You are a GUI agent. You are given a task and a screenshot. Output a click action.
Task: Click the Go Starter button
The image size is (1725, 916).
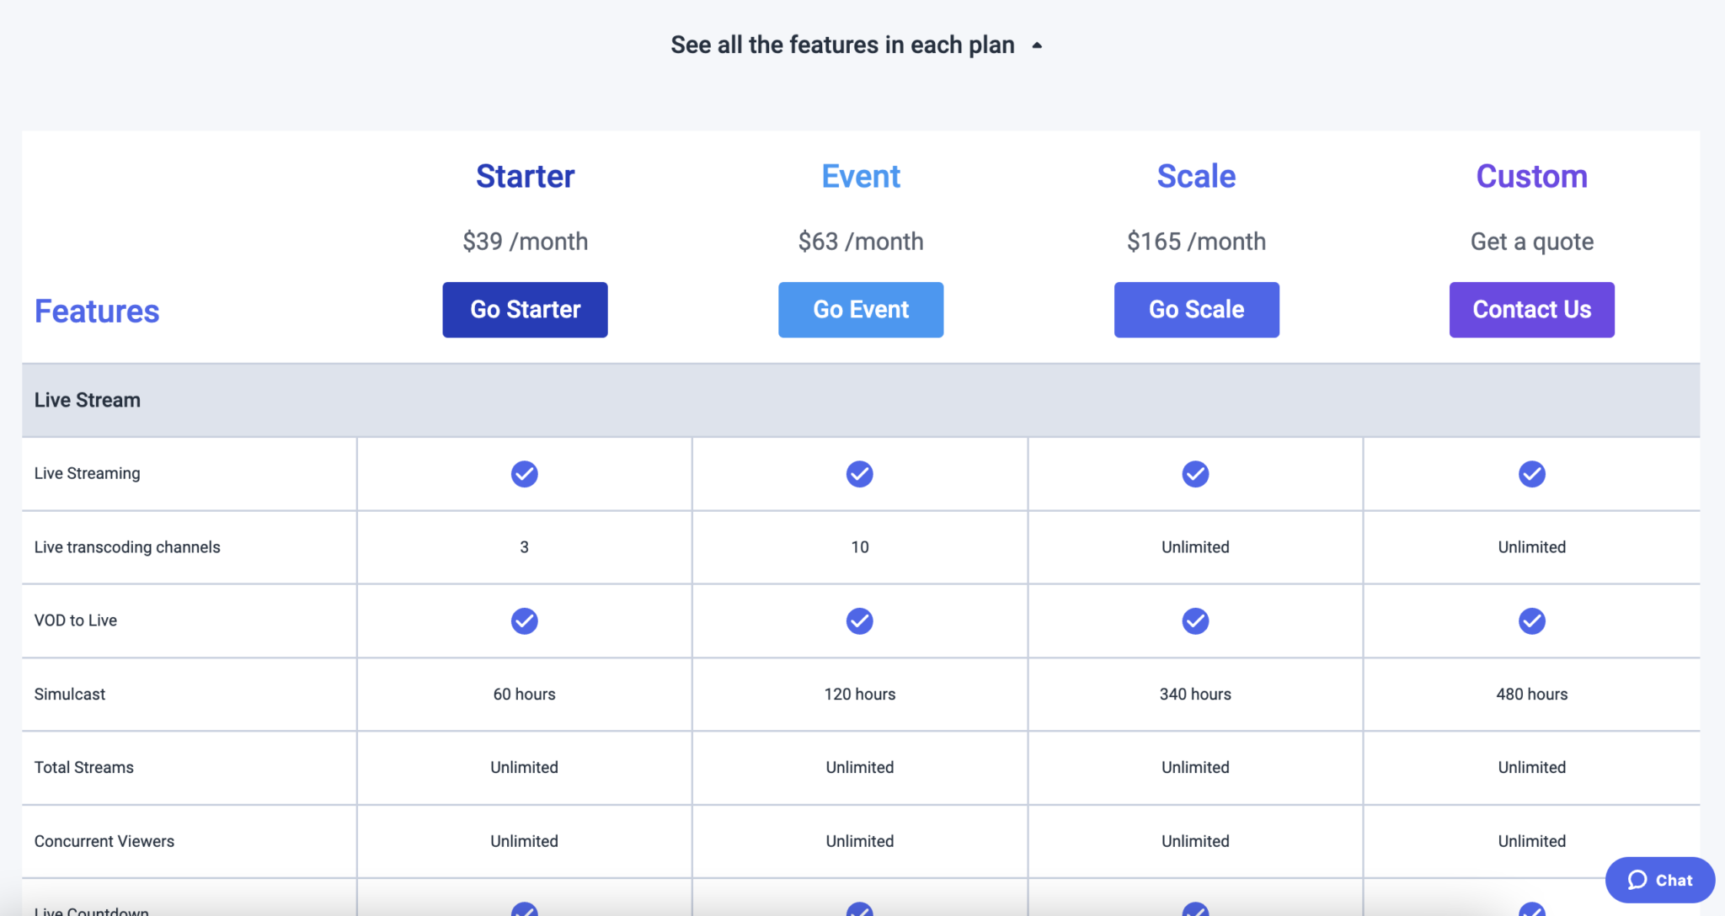click(524, 309)
